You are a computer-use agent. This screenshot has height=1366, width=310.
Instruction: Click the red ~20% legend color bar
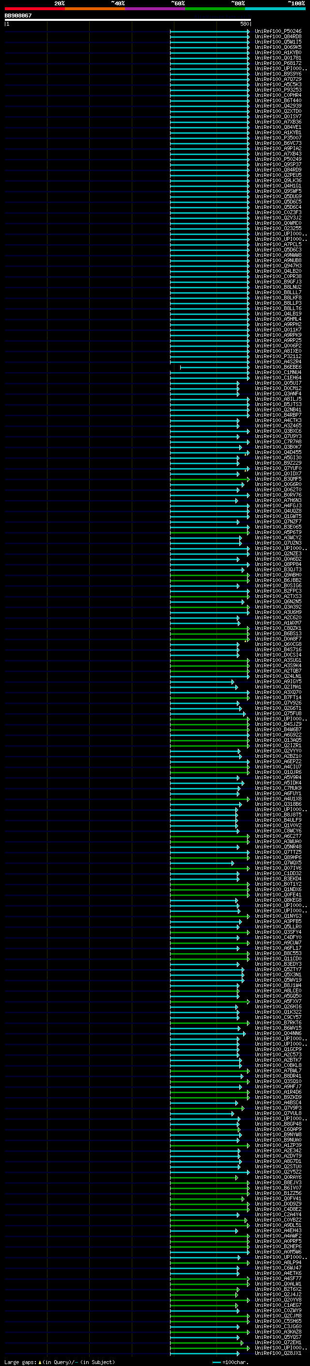click(34, 9)
